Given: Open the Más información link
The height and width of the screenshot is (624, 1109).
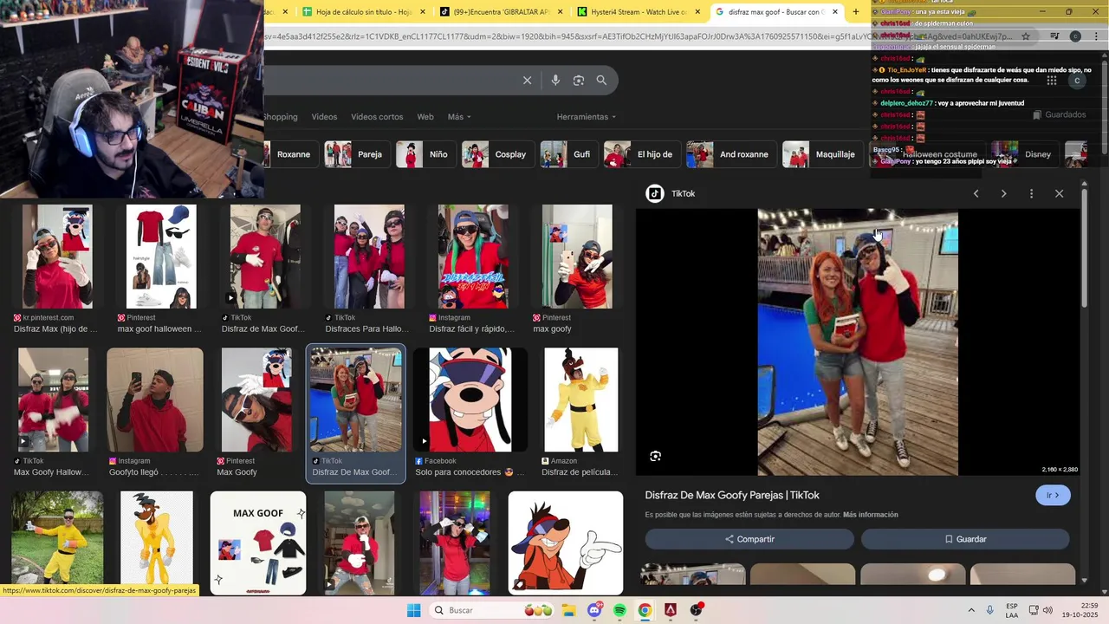Looking at the screenshot, I should coord(870,515).
